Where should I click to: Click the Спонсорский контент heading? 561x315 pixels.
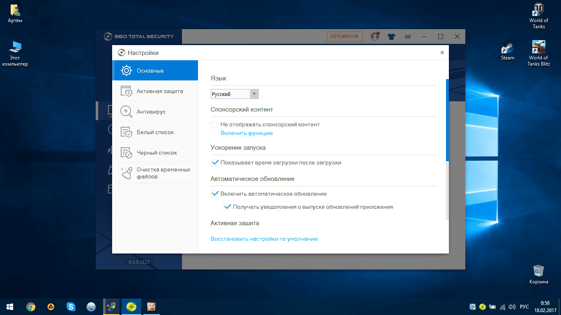242,110
